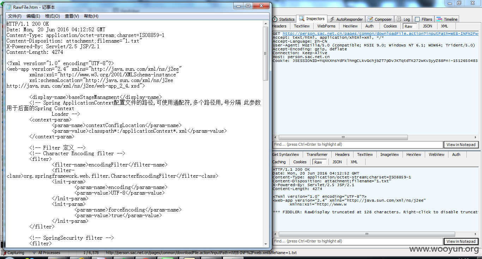The height and width of the screenshot is (259, 482).
Task: Select the WebForms inspector tab
Action: (x=326, y=26)
